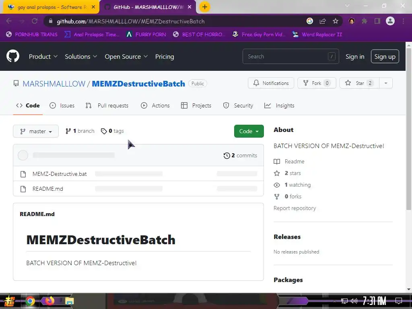The width and height of the screenshot is (412, 309).
Task: Open the MEMZDestructiveBatch repository link
Action: point(138,84)
